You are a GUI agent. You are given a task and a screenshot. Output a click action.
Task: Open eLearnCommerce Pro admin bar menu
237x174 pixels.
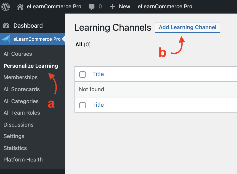pos(165,7)
